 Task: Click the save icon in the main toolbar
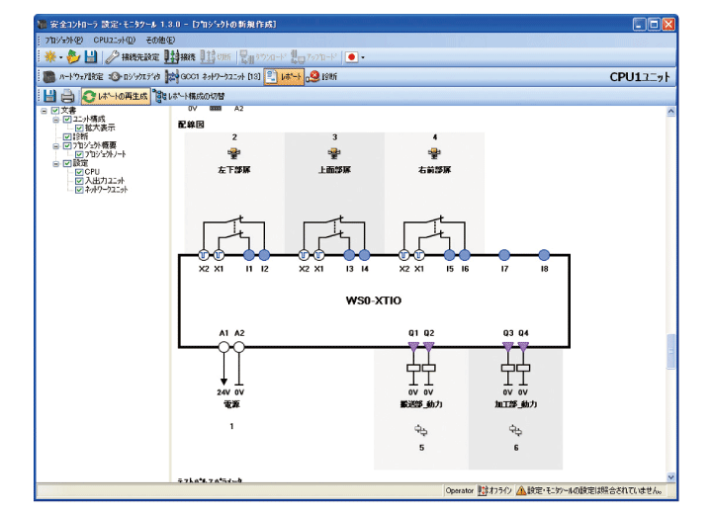click(90, 57)
